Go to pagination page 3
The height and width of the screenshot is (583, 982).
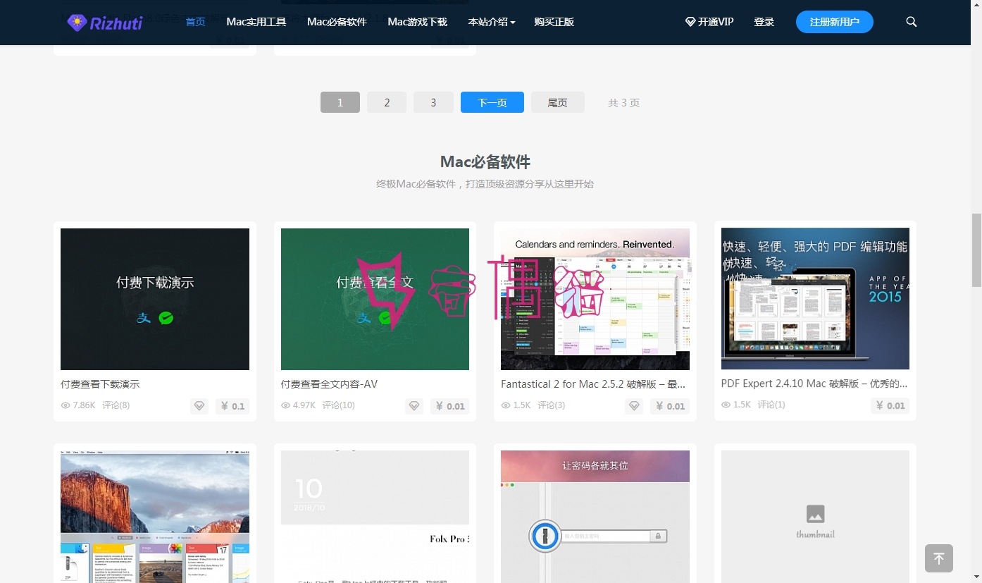(x=433, y=102)
